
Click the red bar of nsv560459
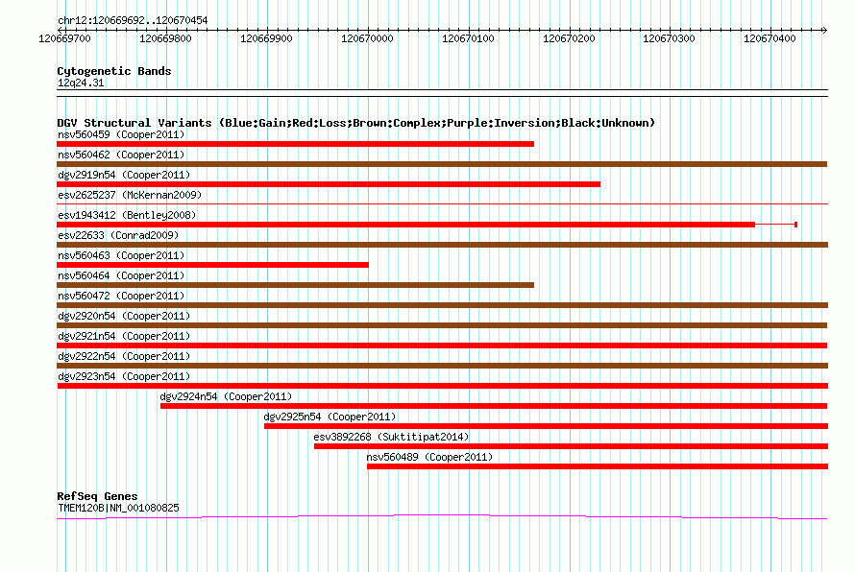[x=296, y=144]
